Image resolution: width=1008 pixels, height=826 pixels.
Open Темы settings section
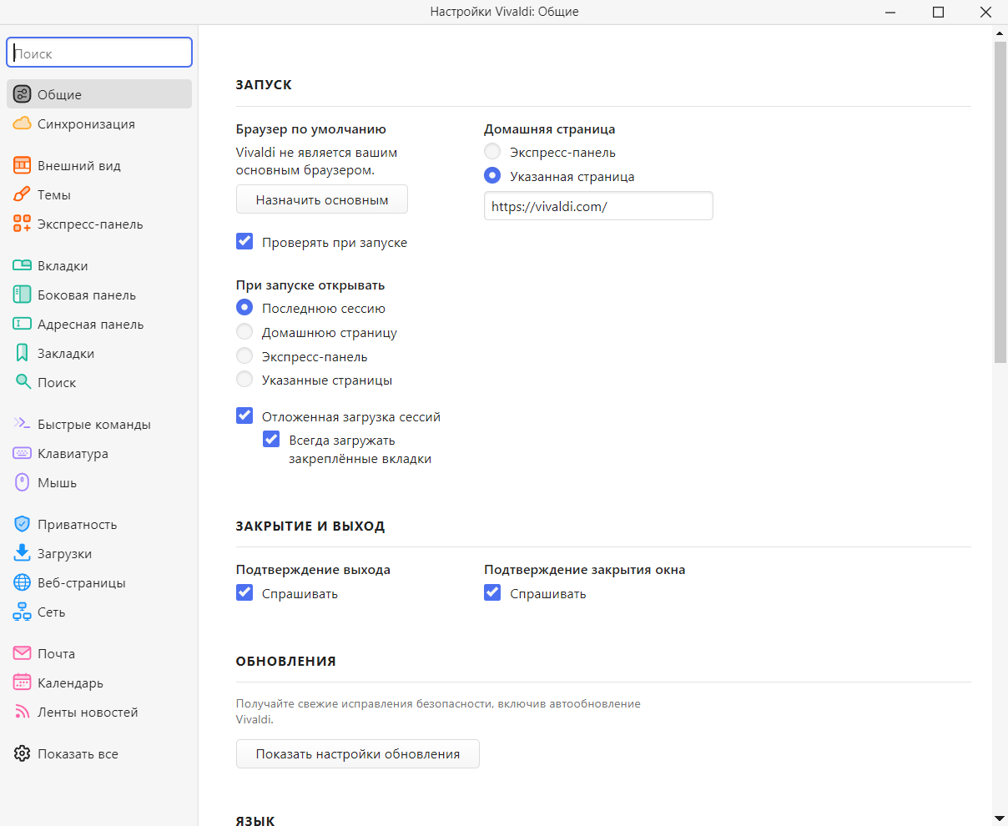point(54,194)
